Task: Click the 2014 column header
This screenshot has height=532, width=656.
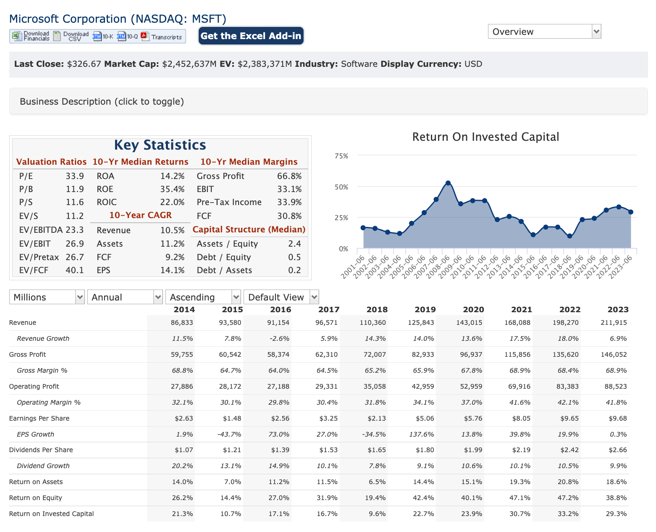Action: [184, 310]
